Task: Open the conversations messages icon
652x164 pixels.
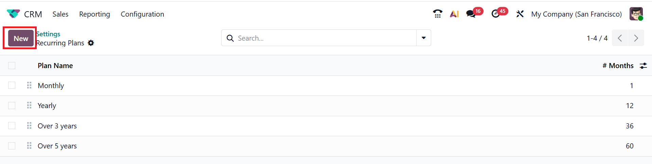Action: (471, 14)
